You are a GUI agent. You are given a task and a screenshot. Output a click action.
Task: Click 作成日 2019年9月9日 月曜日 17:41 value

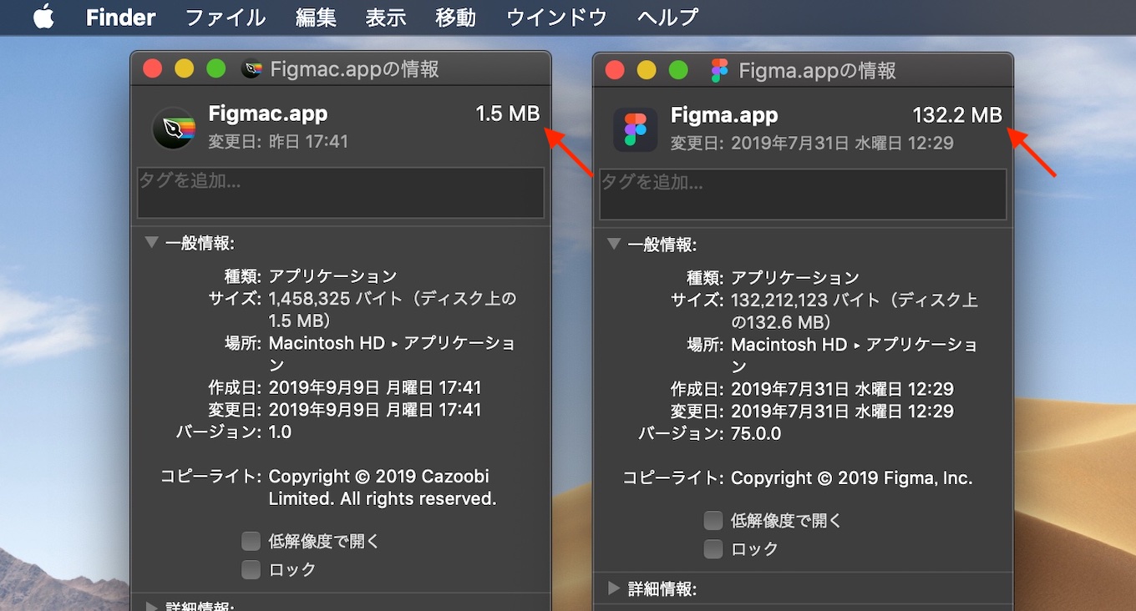click(x=375, y=387)
